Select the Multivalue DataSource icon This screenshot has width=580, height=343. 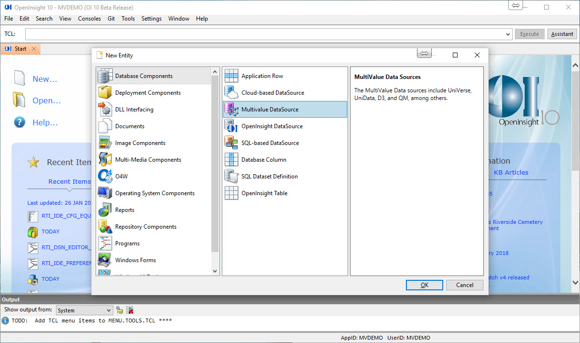pyautogui.click(x=231, y=110)
